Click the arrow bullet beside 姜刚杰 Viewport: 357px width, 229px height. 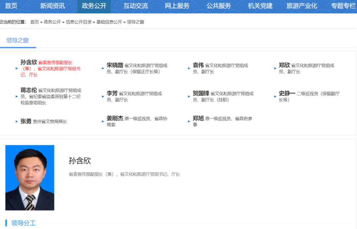tap(103, 121)
